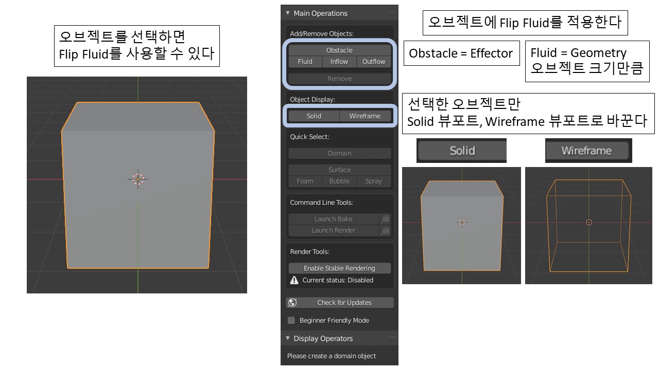Set display to Wireframe in panel
This screenshot has height=370, width=659.
coord(365,116)
